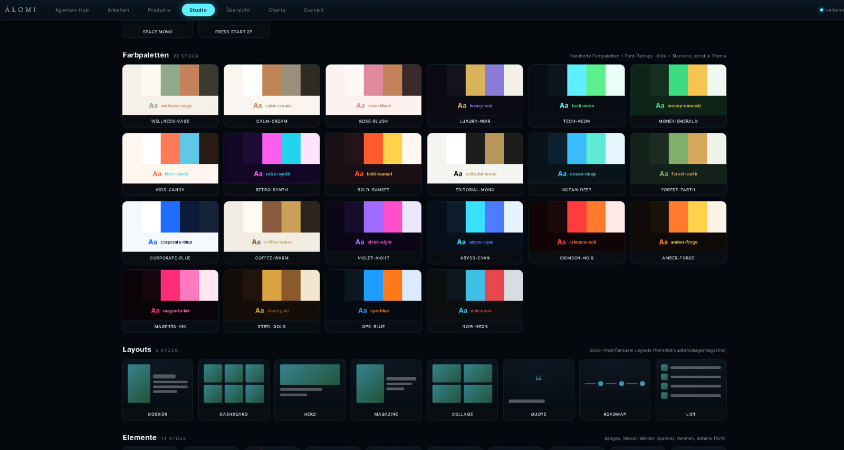Screen dimensions: 844x450
Task: Open the Charts tab
Action: pyautogui.click(x=277, y=10)
